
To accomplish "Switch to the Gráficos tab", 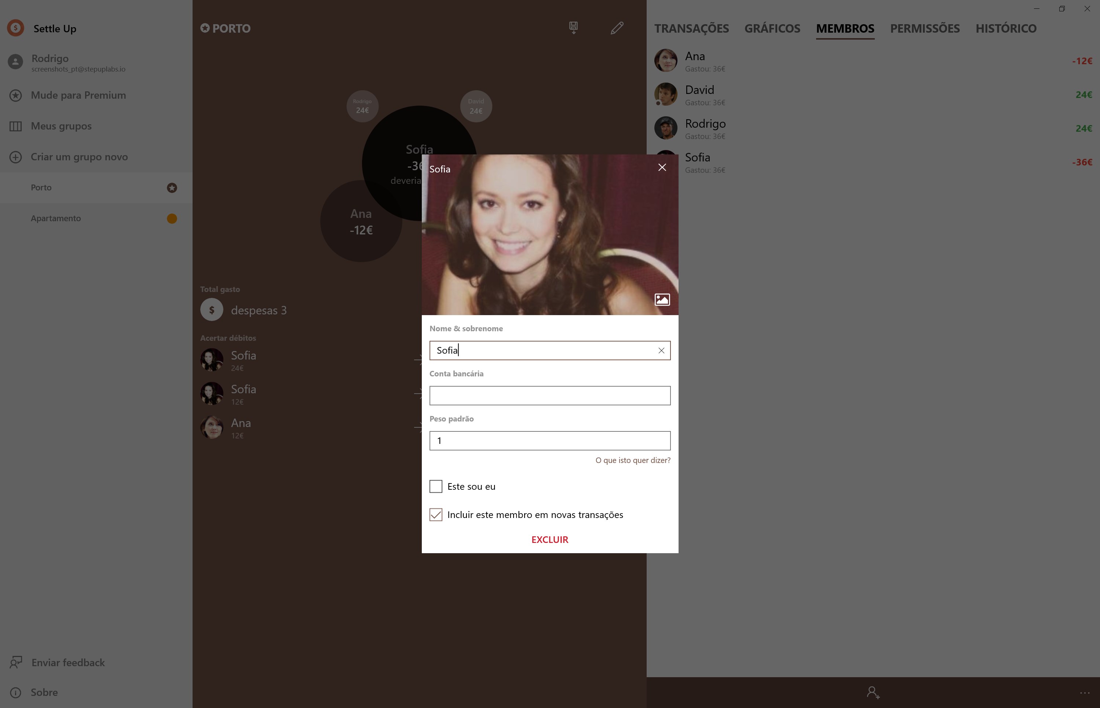I will click(x=772, y=29).
